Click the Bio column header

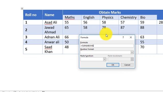click(147, 17)
